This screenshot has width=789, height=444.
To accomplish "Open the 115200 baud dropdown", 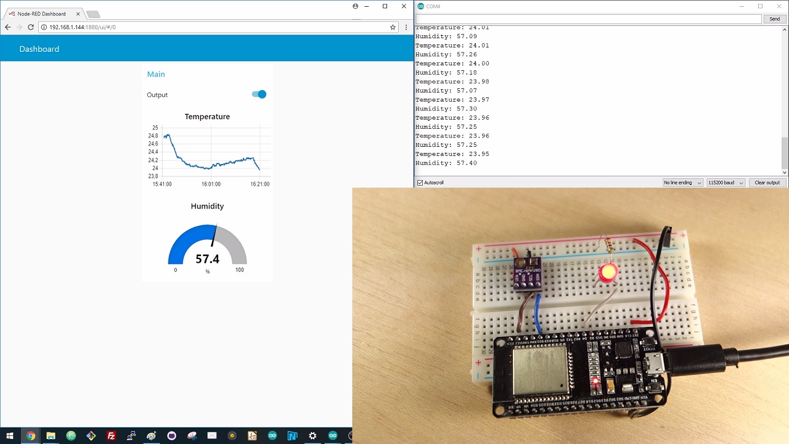I will [x=726, y=182].
